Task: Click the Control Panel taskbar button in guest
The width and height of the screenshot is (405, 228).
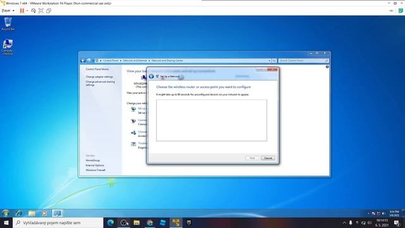Action: (57, 213)
